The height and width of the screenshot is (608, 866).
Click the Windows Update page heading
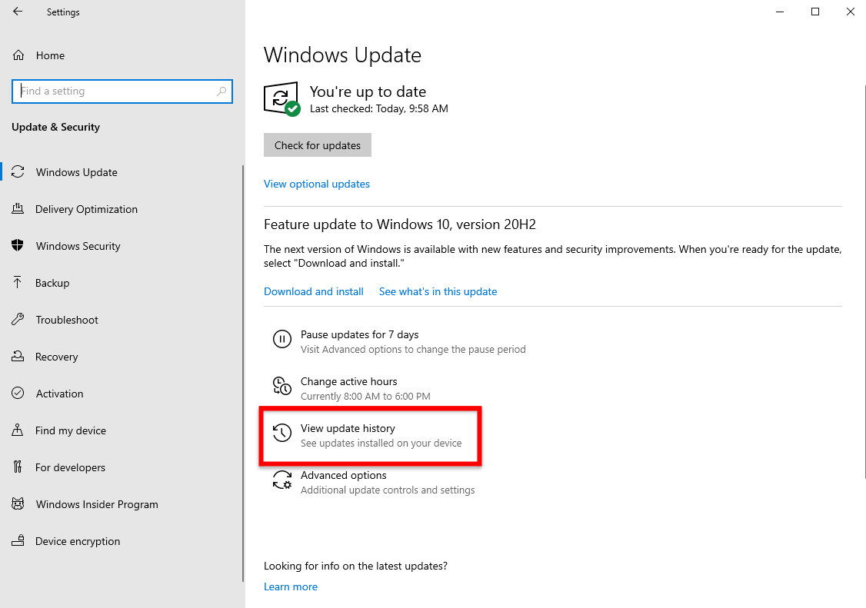(342, 55)
